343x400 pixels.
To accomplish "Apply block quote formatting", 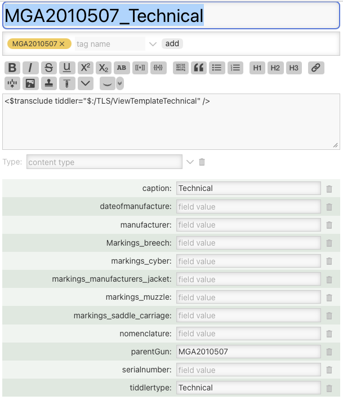I will pos(198,68).
